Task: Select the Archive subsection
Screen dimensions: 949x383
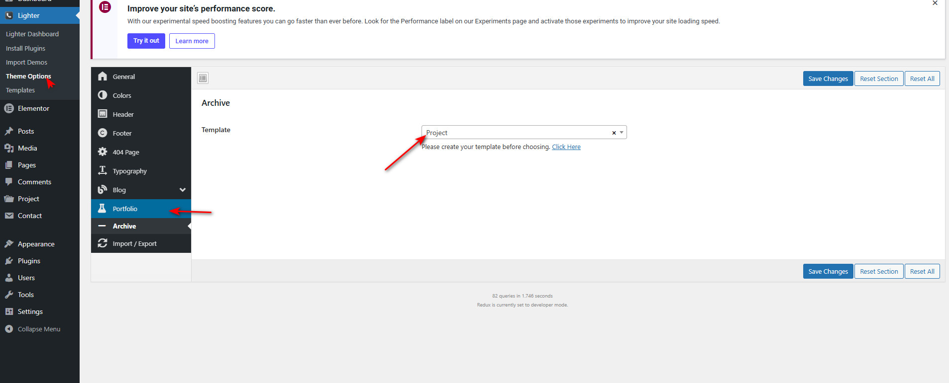Action: click(124, 226)
